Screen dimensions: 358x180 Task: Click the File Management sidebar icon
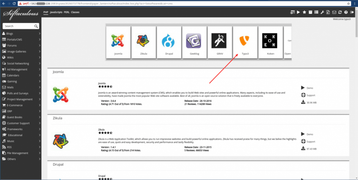pyautogui.click(x=4, y=153)
